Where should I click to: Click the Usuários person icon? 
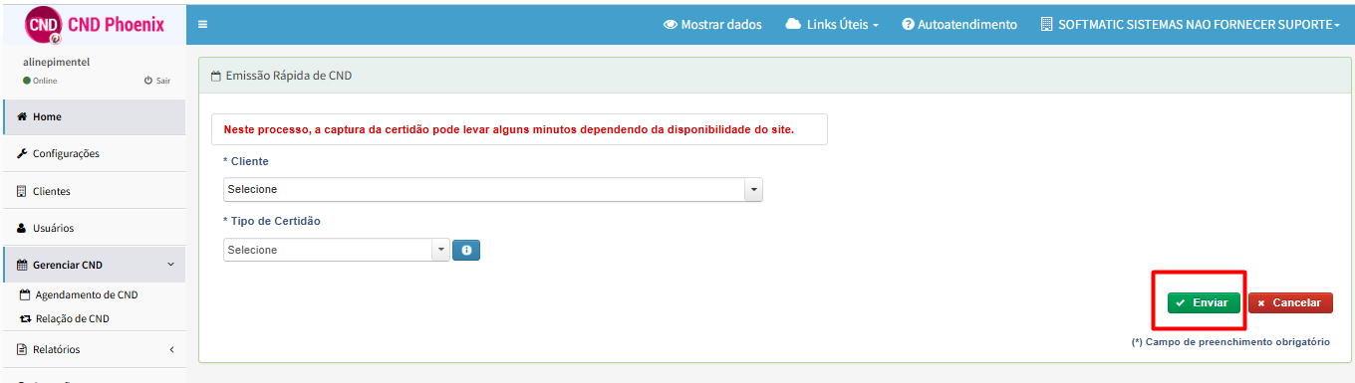[22, 228]
